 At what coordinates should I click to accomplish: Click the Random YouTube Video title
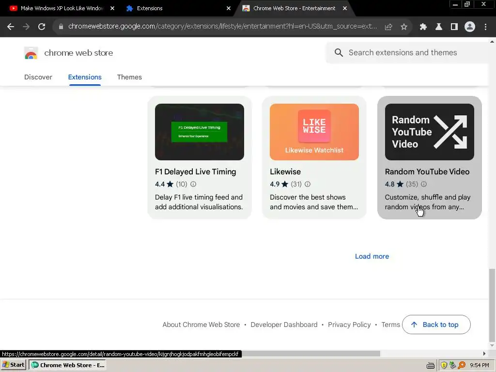(427, 172)
